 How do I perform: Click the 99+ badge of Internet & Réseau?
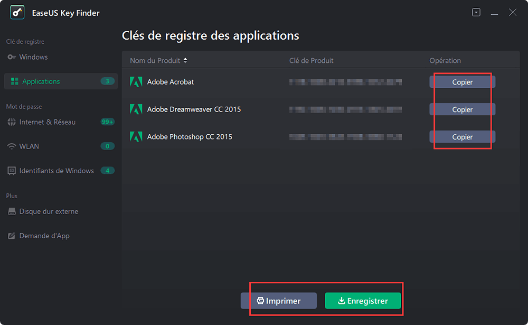click(107, 122)
